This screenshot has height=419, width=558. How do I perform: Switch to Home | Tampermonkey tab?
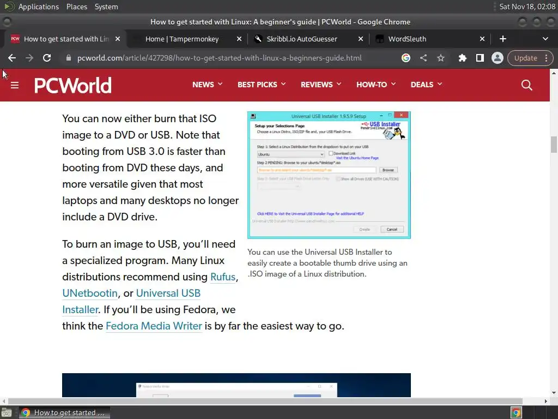pos(182,39)
